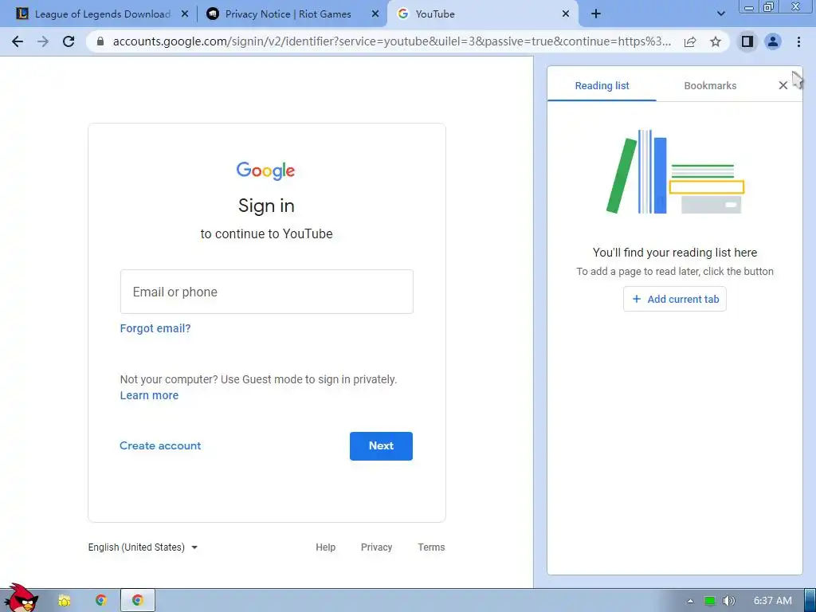The image size is (816, 612).
Task: Click the Google logo
Action: click(266, 171)
